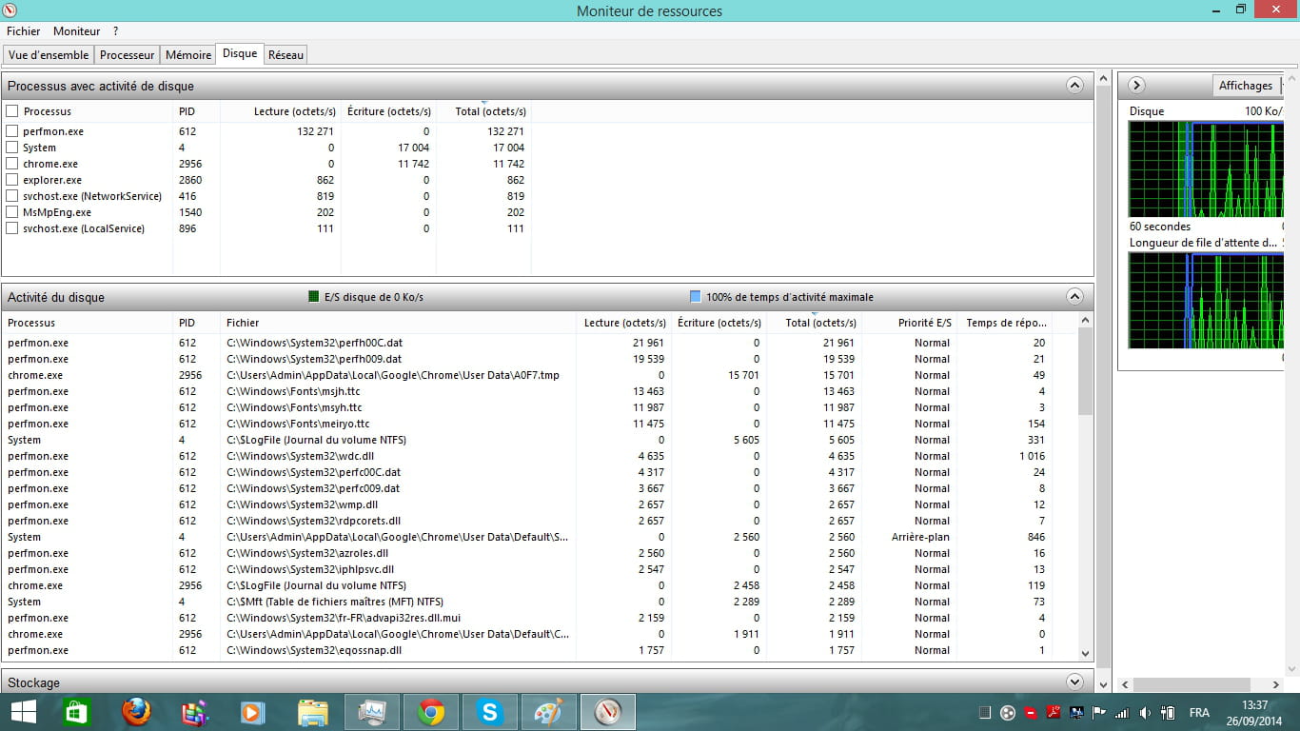This screenshot has width=1300, height=731.
Task: Launch the Windows Store from taskbar
Action: [77, 712]
